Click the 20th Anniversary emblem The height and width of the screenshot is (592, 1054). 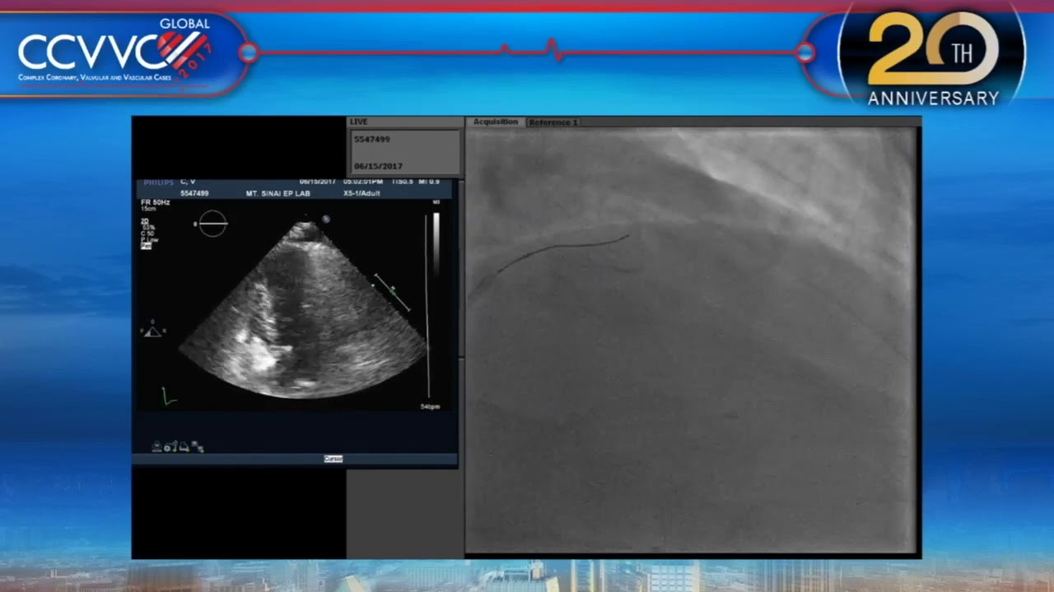pos(932,55)
